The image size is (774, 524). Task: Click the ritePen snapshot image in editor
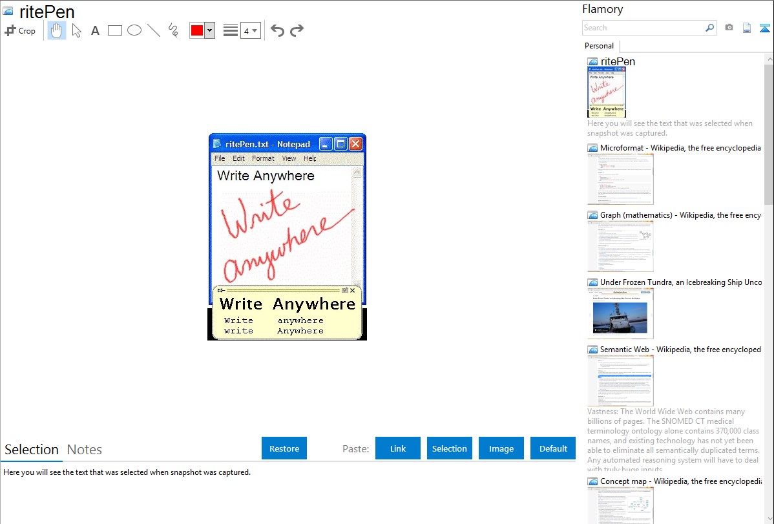tap(287, 236)
